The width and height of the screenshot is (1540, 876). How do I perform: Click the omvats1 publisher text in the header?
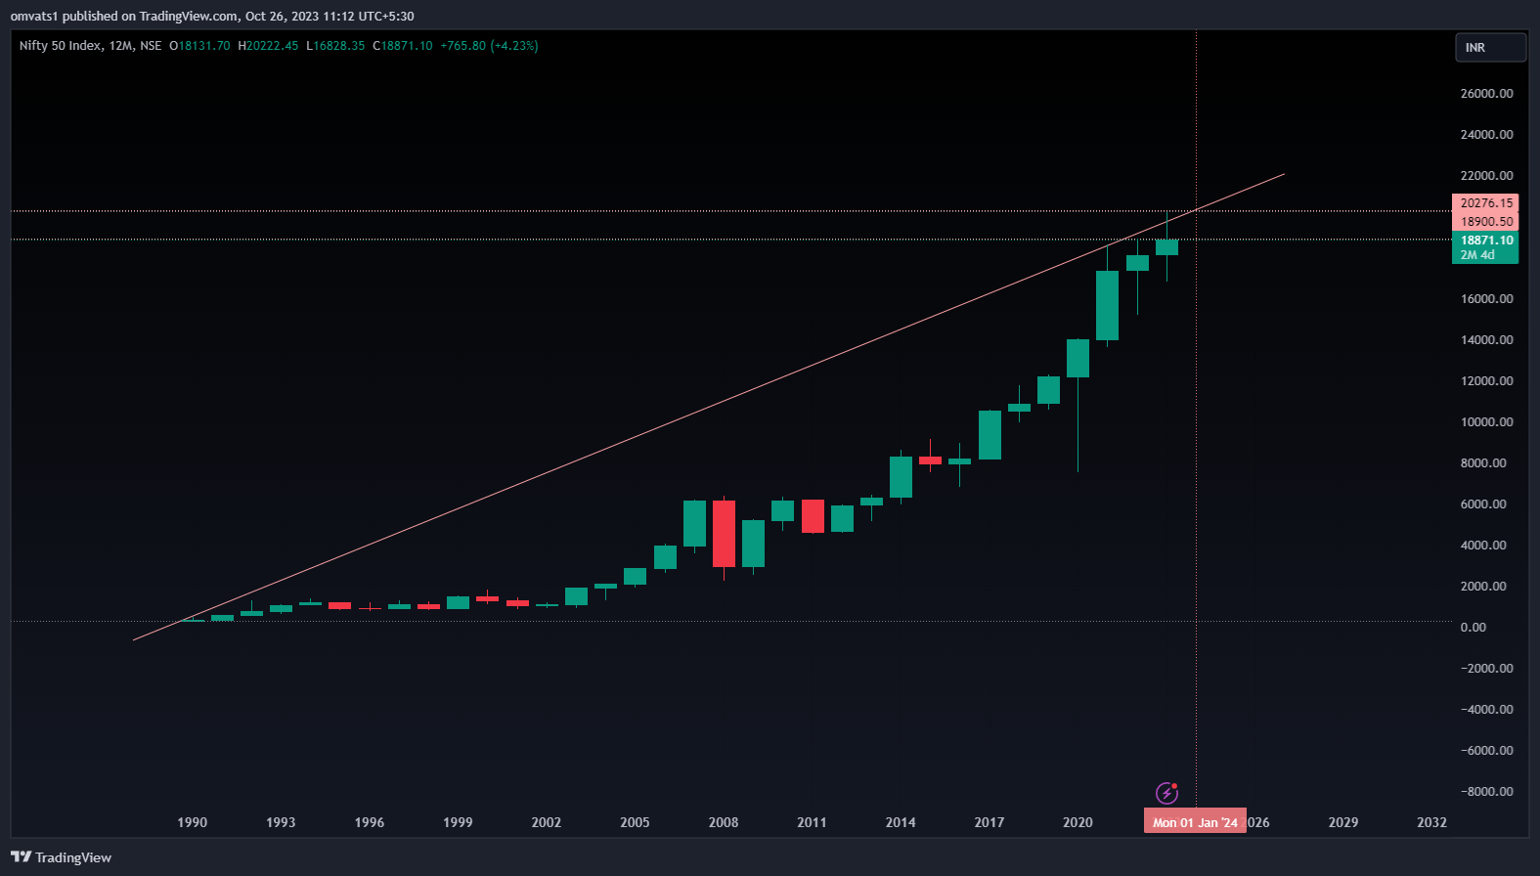click(x=34, y=16)
